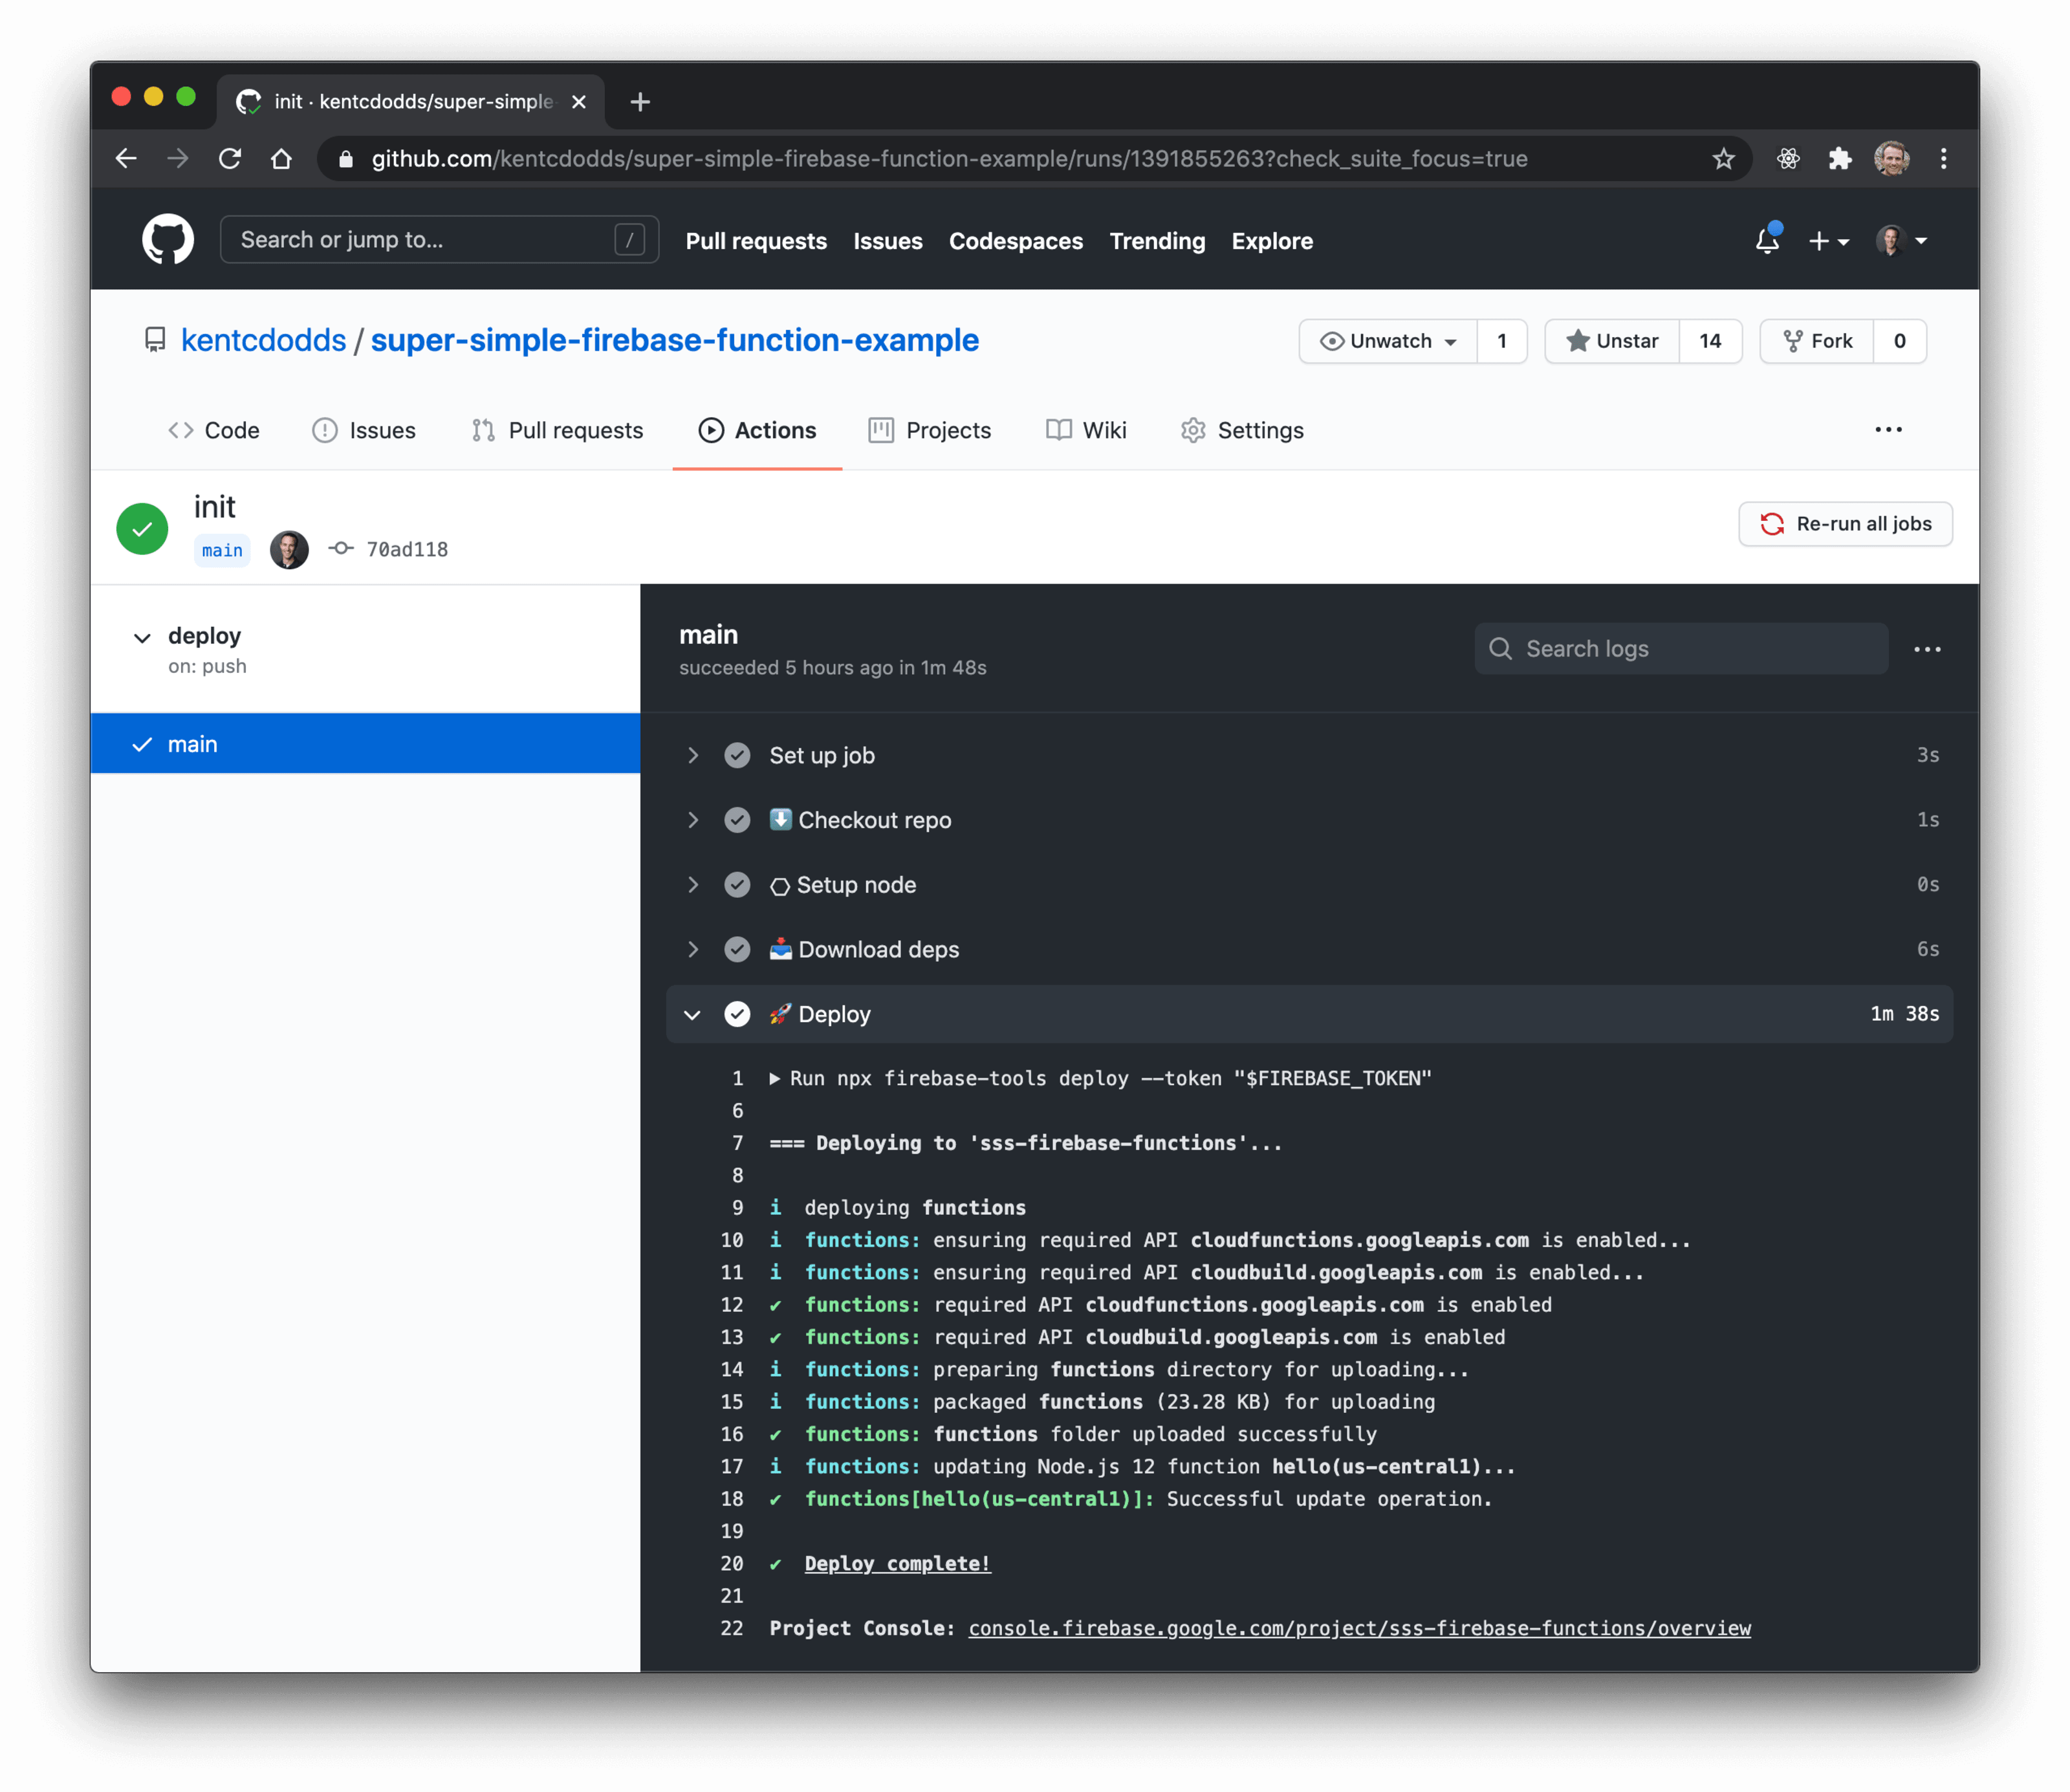Image resolution: width=2070 pixels, height=1792 pixels.
Task: Open the Wiki tab
Action: (x=1086, y=430)
